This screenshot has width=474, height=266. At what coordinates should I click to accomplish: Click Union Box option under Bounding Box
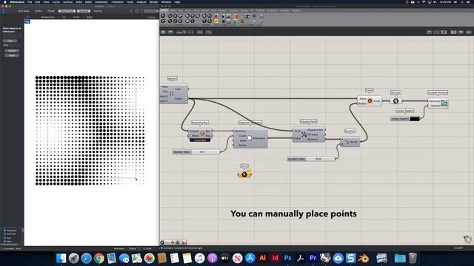200,140
